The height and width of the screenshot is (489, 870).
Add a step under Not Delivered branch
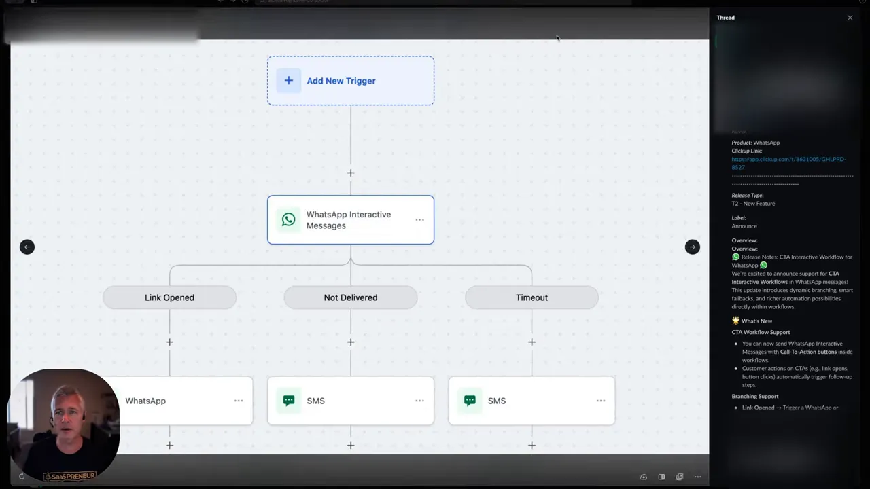351,342
